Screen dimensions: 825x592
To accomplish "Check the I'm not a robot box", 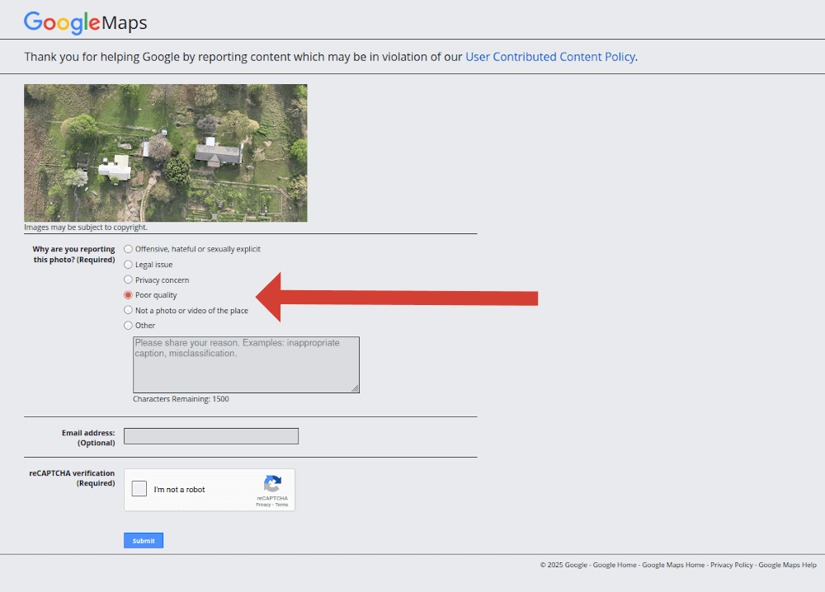I will [139, 488].
